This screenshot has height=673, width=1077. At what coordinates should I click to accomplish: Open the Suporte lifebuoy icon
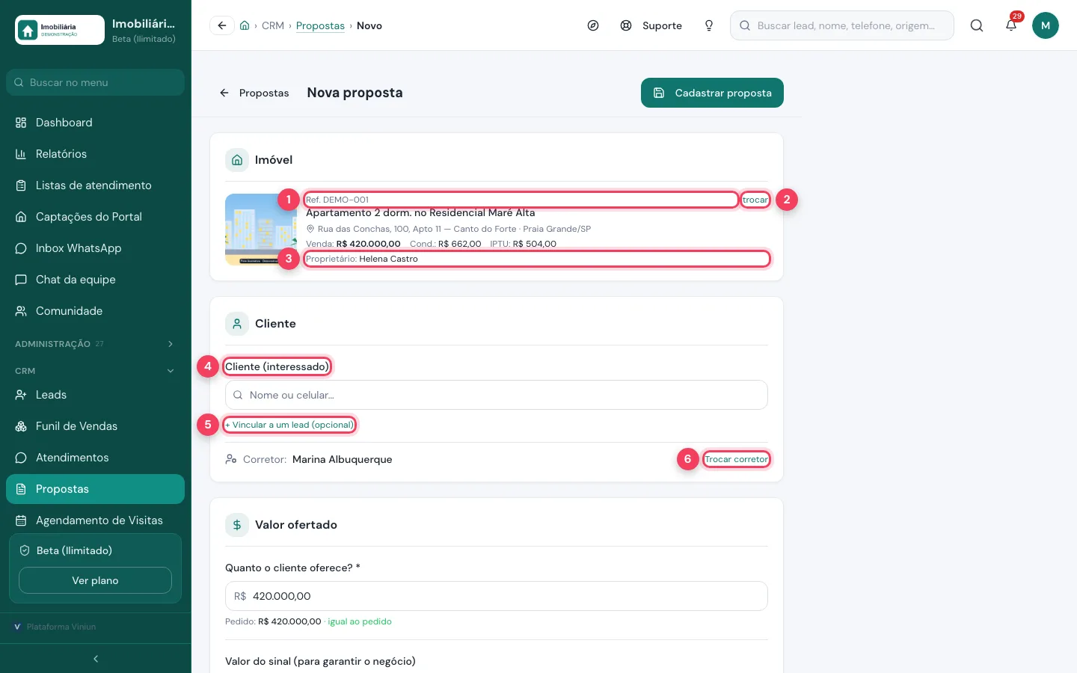626,25
